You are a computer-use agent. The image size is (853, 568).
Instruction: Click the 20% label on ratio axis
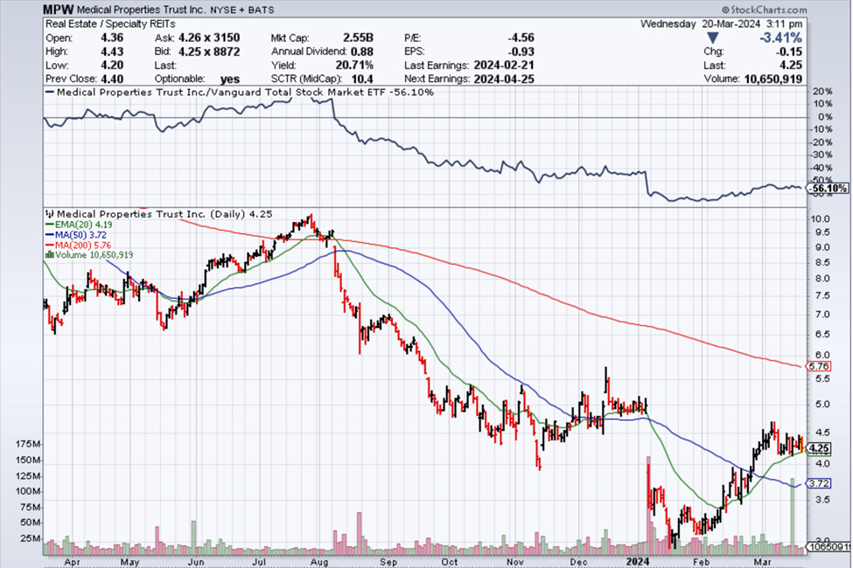(x=823, y=91)
